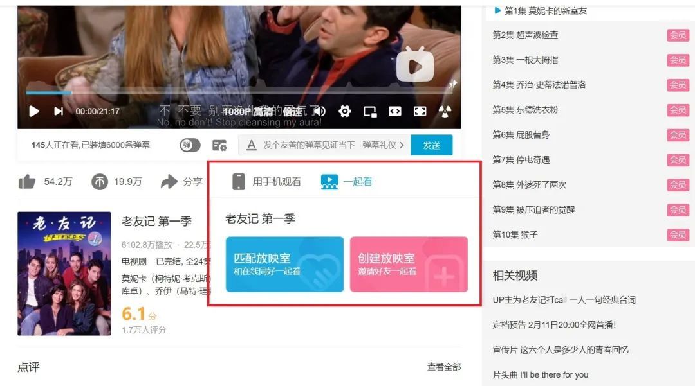The image size is (695, 386).
Task: Select episode 第8集 外婆死了两次
Action: coord(530,185)
